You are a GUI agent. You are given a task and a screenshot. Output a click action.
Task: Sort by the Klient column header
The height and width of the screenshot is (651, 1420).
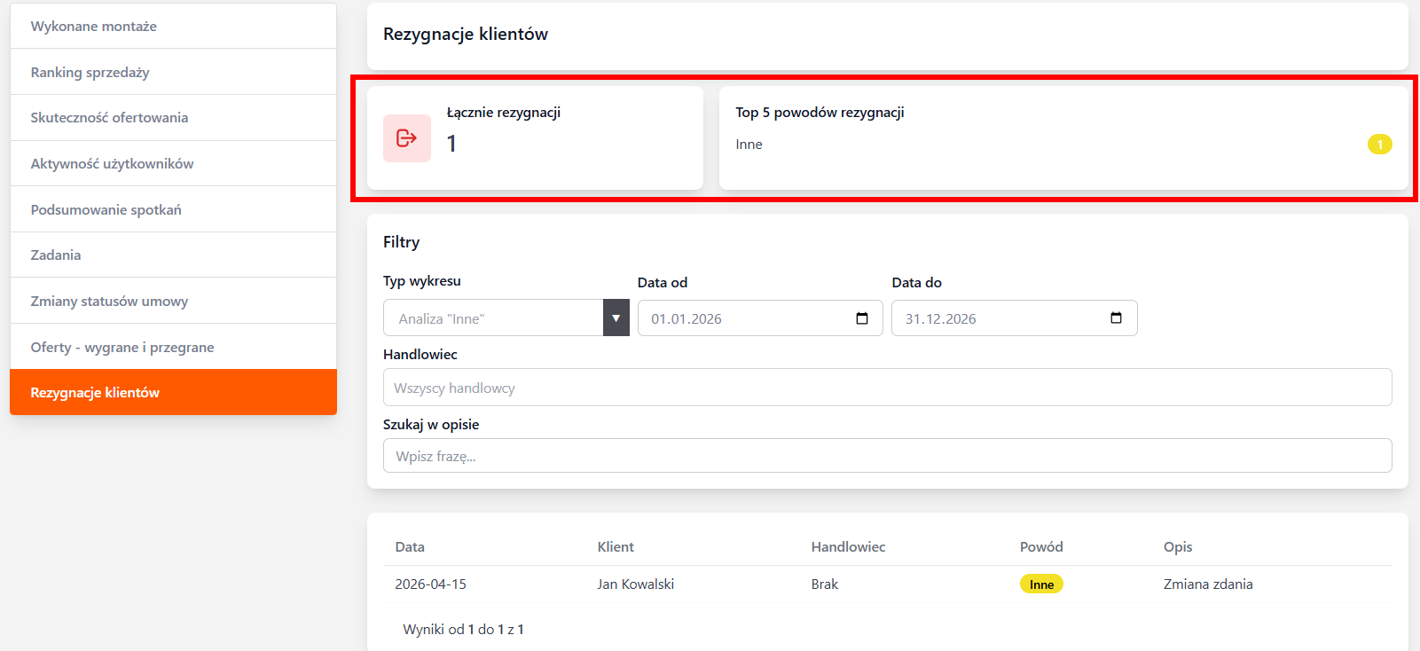click(616, 547)
